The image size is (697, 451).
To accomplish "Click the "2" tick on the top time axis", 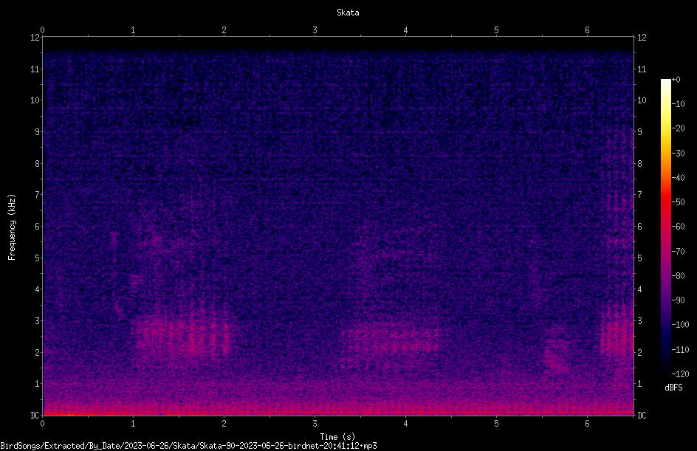I will [224, 30].
